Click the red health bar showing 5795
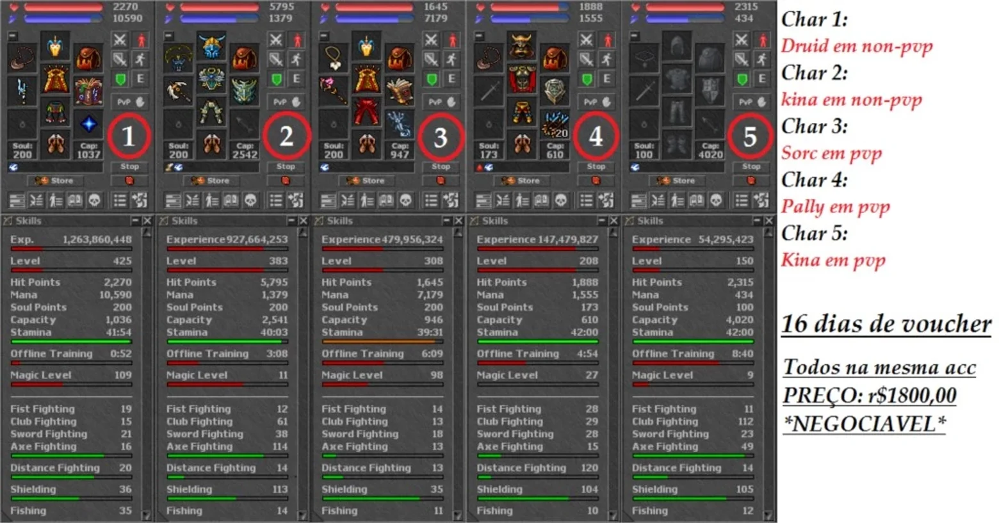The image size is (999, 523). pos(220,7)
